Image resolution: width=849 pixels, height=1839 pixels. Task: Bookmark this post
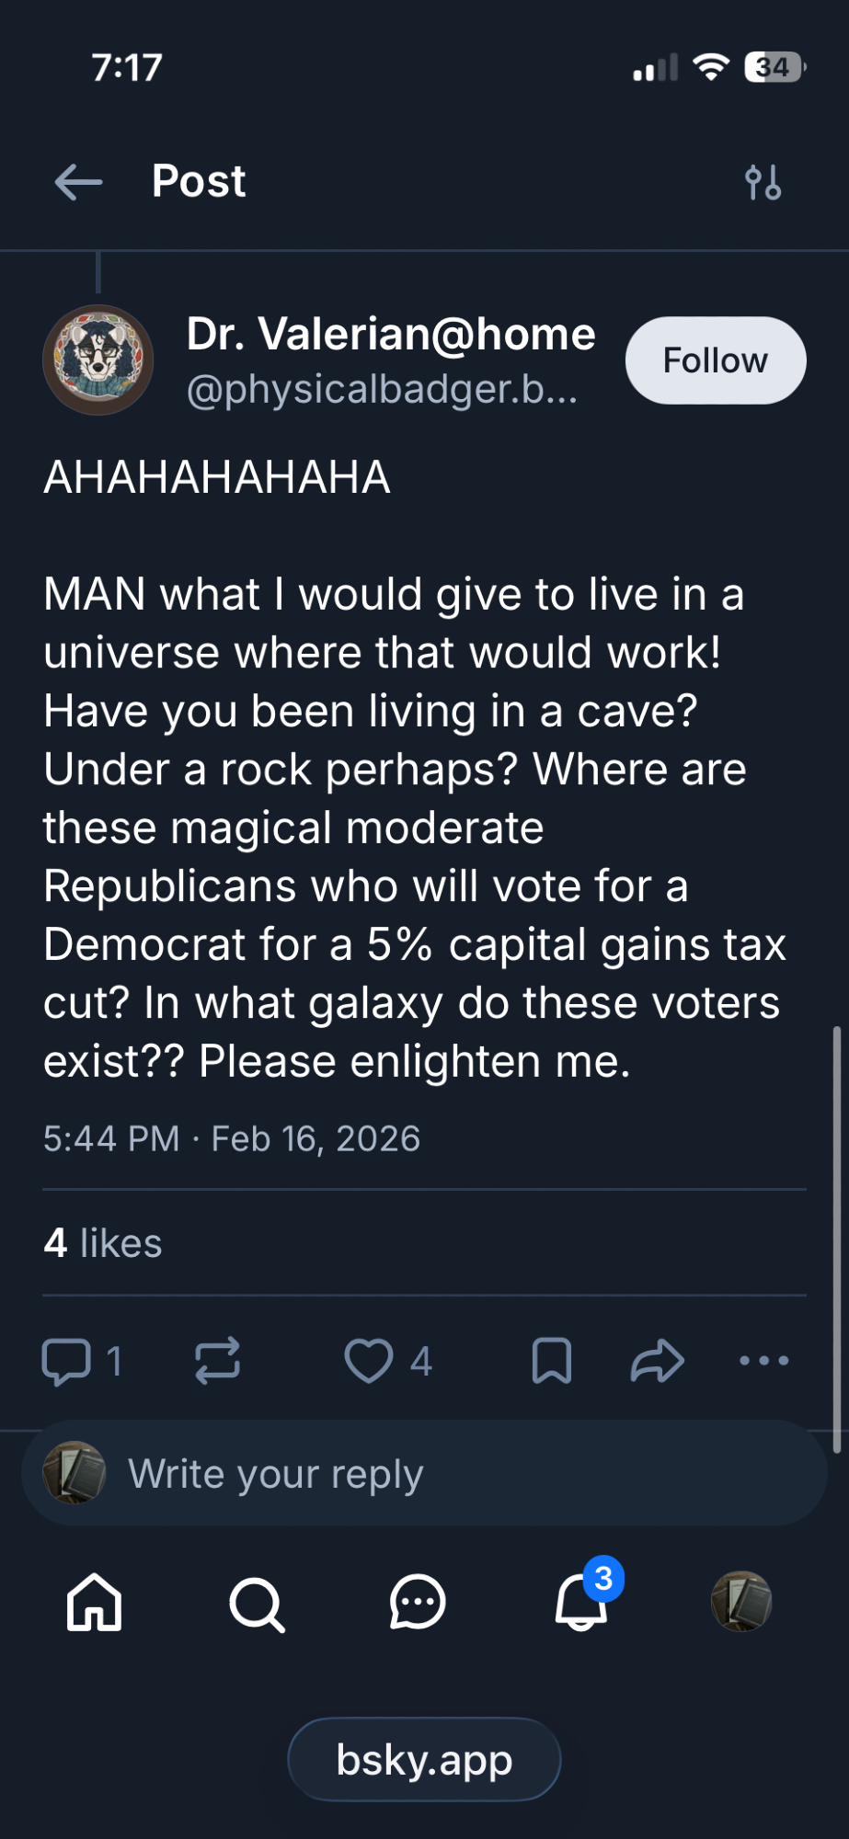tap(552, 1361)
